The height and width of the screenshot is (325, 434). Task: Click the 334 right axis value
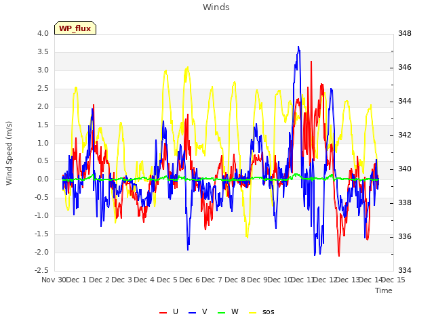(405, 270)
